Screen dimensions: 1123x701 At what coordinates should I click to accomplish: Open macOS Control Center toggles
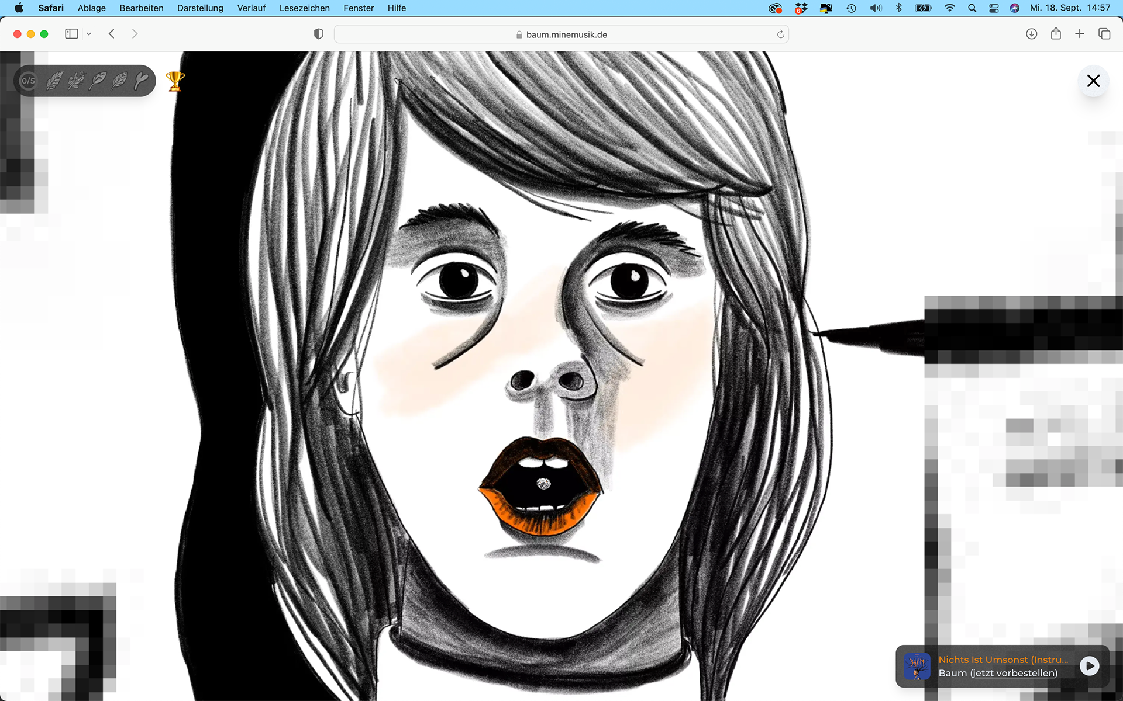coord(994,8)
